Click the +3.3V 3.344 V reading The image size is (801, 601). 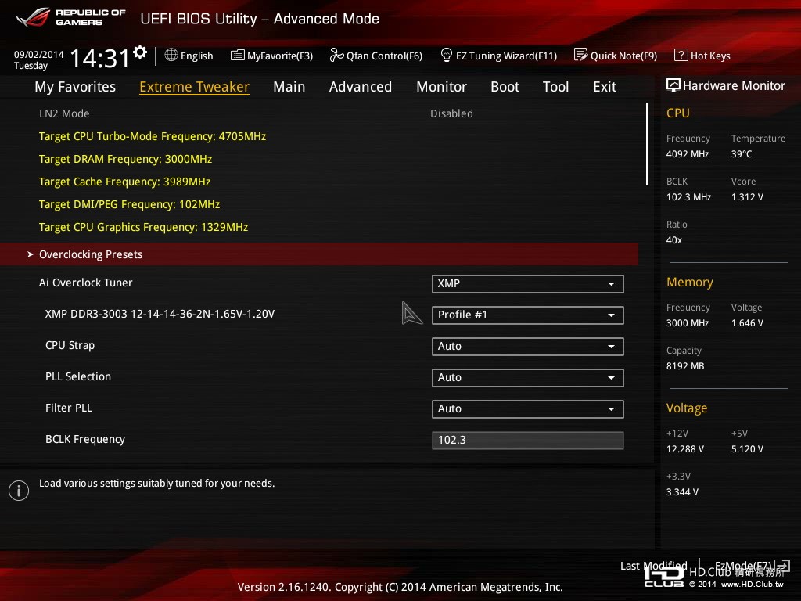point(682,491)
